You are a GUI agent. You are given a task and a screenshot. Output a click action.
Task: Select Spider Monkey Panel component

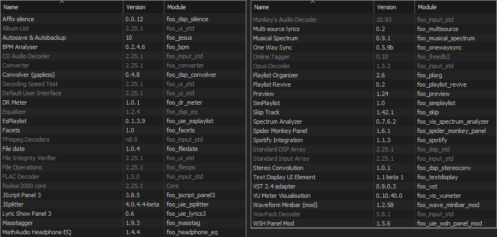click(x=374, y=131)
